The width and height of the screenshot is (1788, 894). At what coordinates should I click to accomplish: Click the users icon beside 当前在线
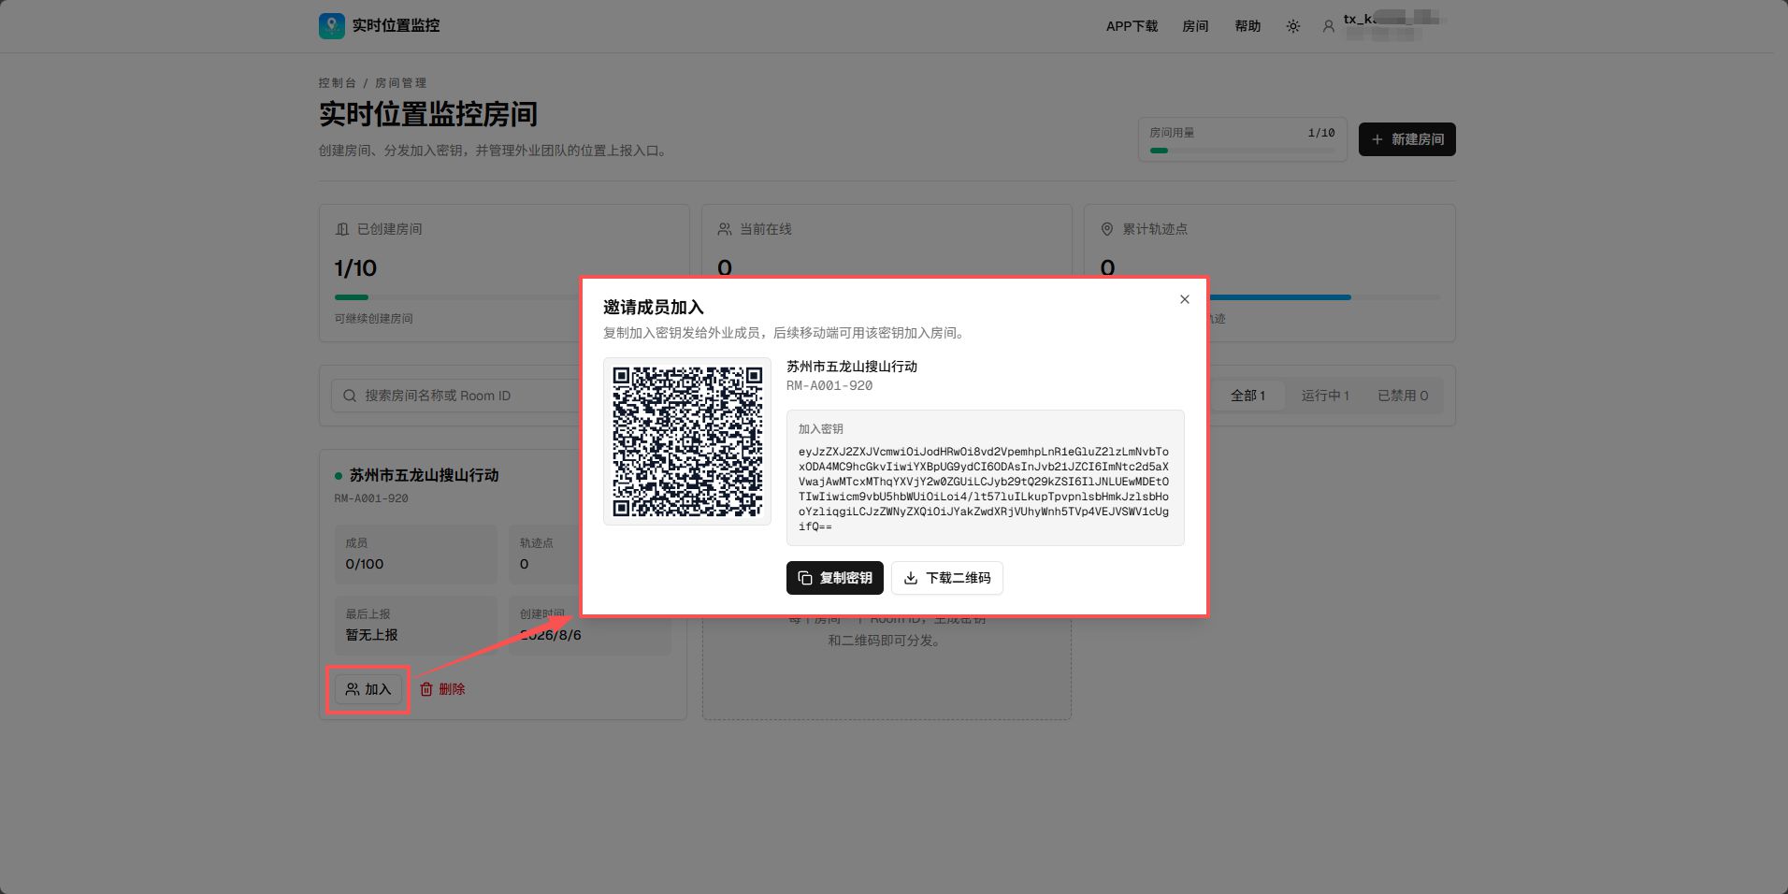[x=725, y=229]
